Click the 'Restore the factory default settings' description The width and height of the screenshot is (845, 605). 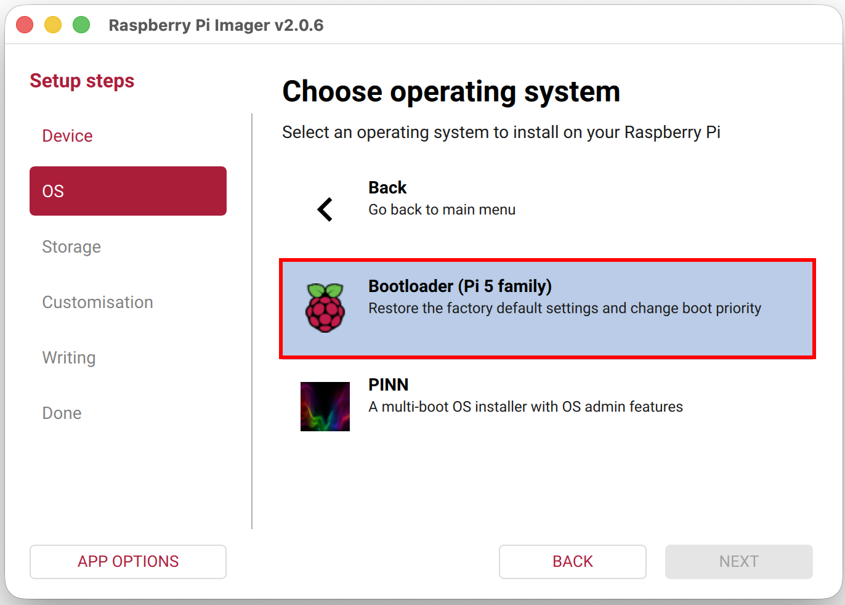tap(564, 309)
